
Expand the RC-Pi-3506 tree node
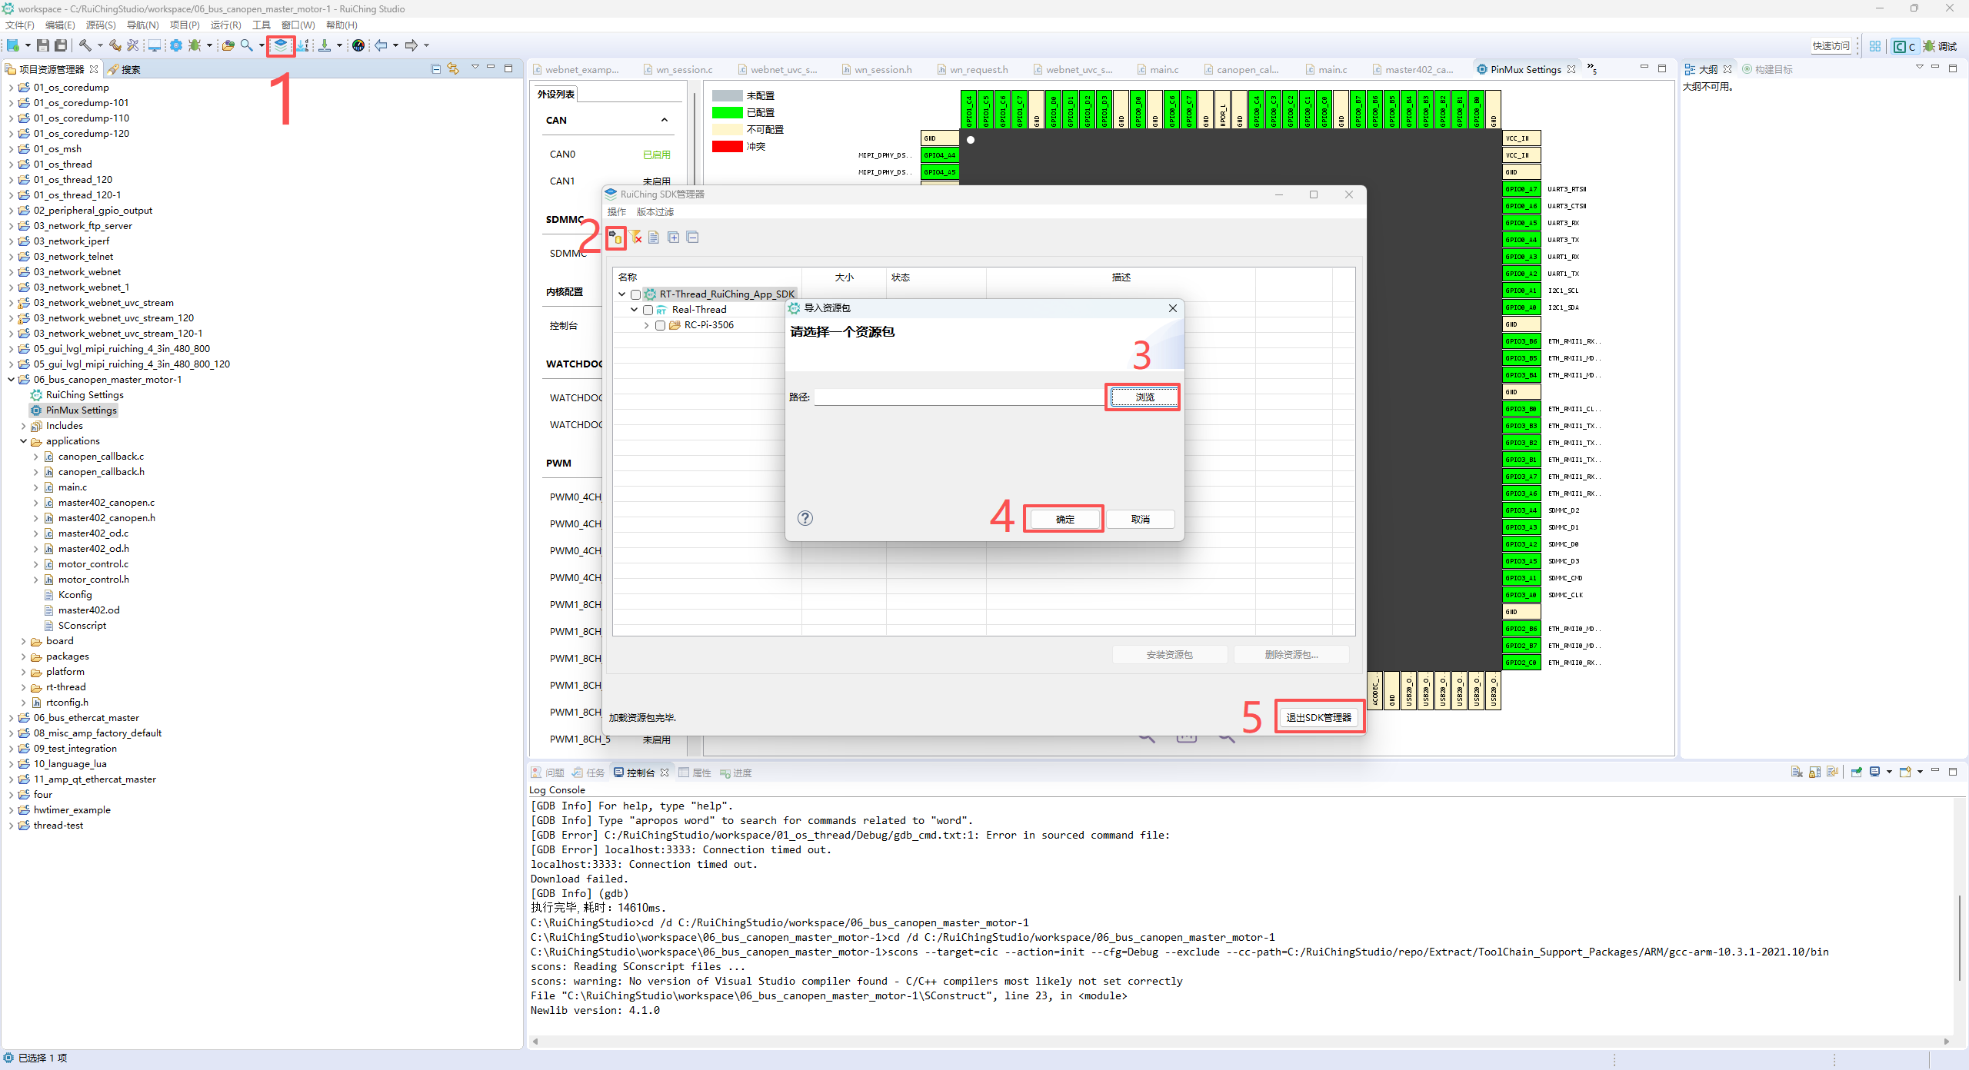[x=646, y=325]
